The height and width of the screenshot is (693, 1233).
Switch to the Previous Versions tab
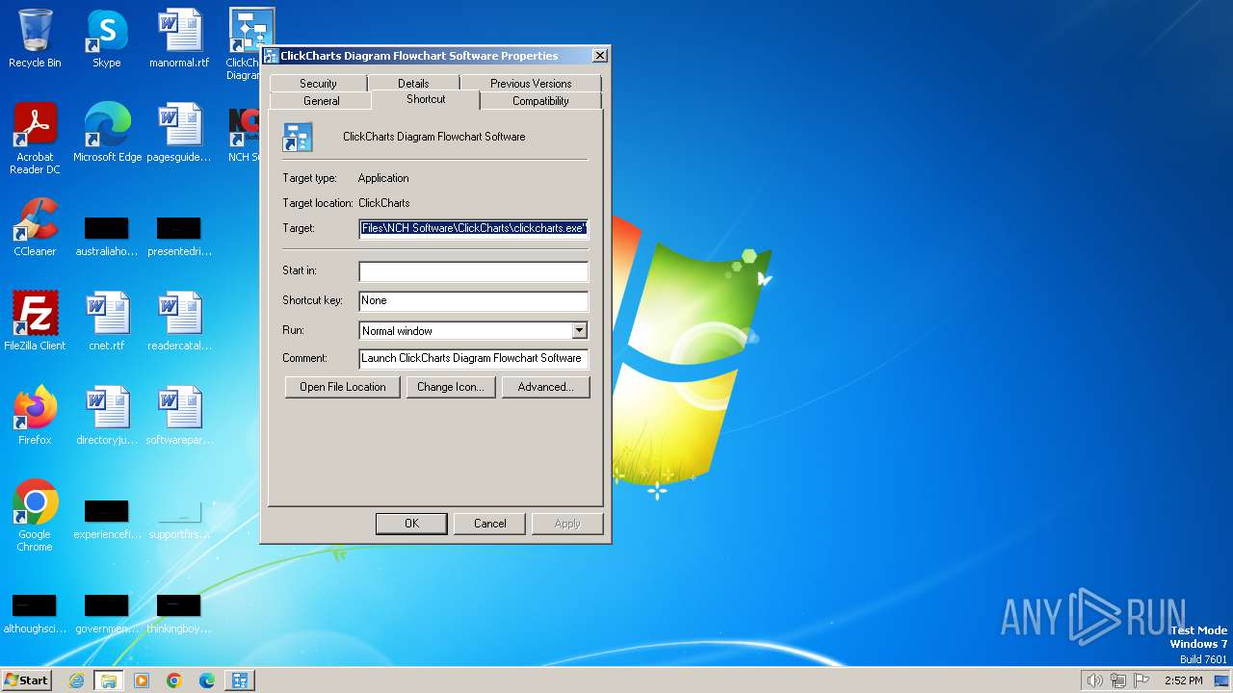pyautogui.click(x=531, y=84)
